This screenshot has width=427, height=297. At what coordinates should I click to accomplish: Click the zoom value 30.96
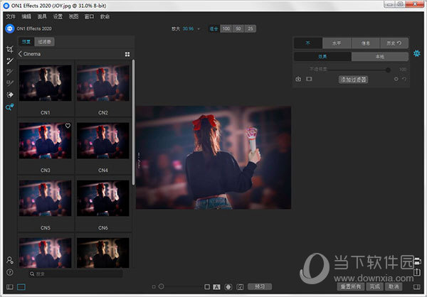click(188, 28)
